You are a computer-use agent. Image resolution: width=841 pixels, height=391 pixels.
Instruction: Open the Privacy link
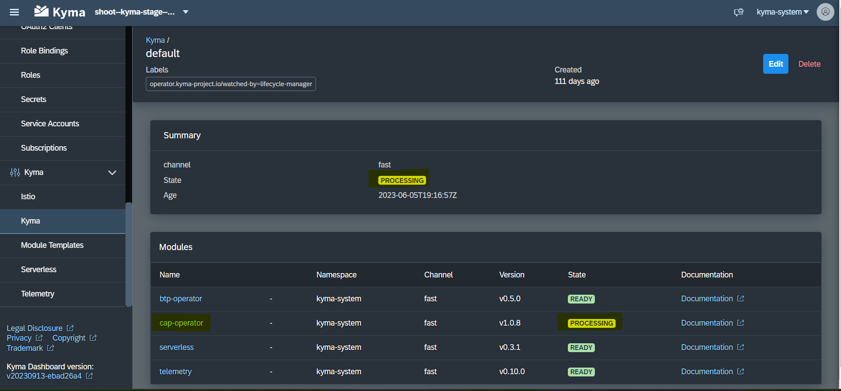19,338
